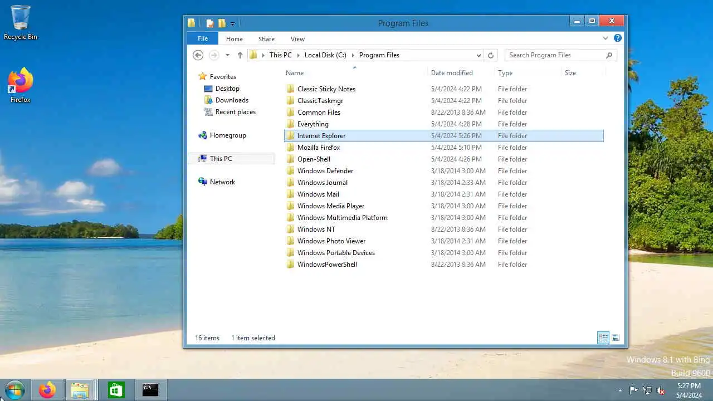This screenshot has height=401, width=713.
Task: Switch to Details view in status bar
Action: click(x=603, y=338)
